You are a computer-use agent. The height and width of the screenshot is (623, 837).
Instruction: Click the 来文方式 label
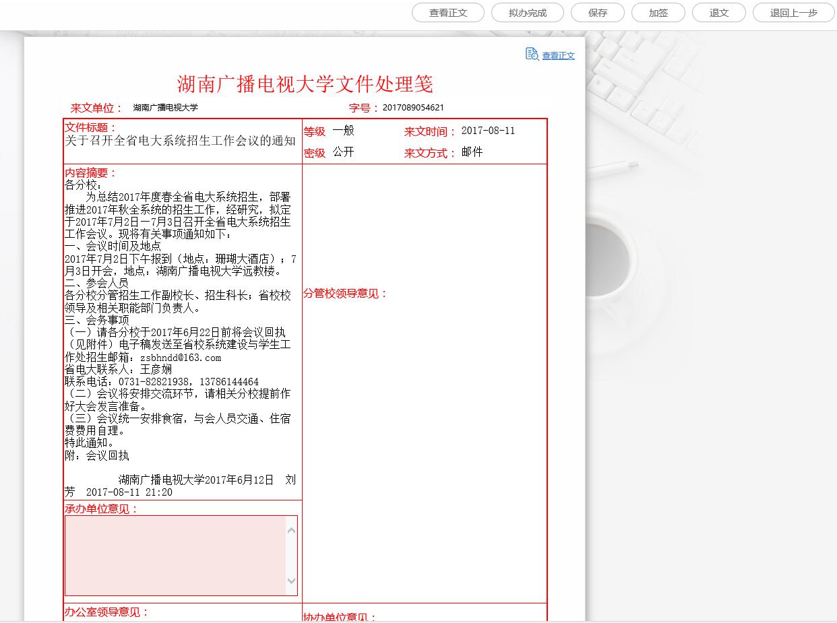click(431, 154)
